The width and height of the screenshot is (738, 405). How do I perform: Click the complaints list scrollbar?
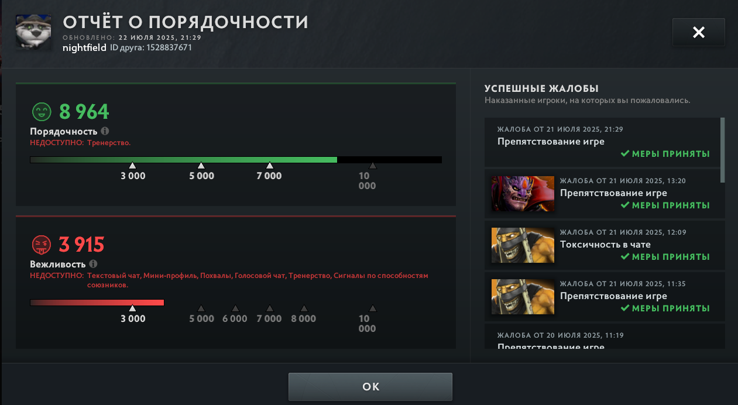pyautogui.click(x=723, y=150)
